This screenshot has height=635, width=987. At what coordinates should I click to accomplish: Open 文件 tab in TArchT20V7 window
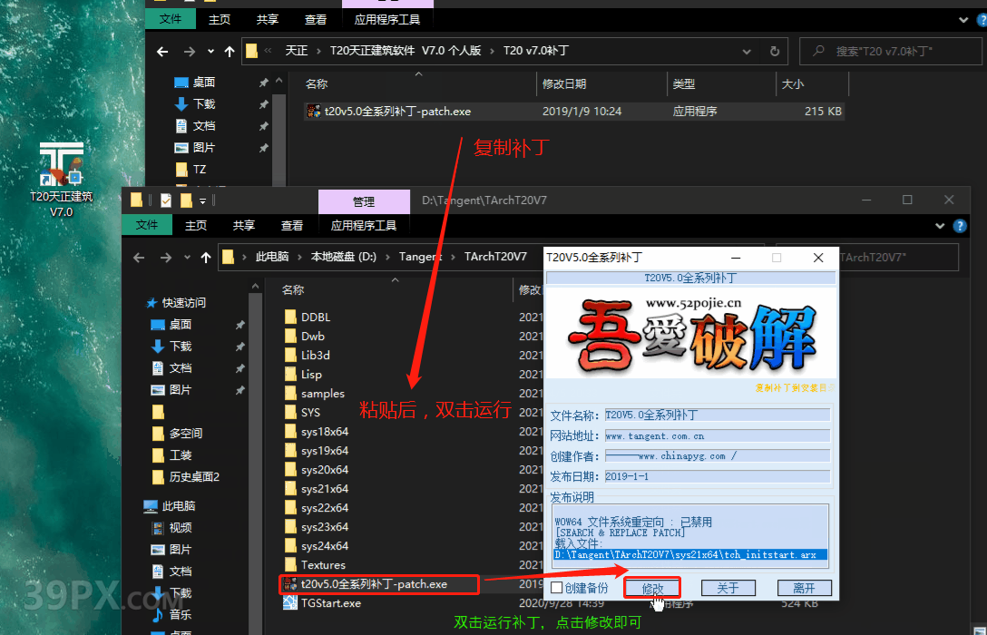(x=147, y=225)
